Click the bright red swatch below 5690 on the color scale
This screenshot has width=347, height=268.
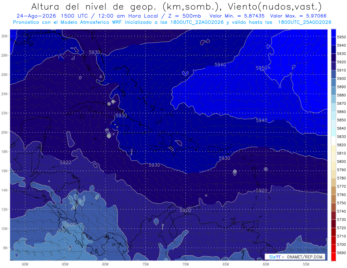coord(333,257)
